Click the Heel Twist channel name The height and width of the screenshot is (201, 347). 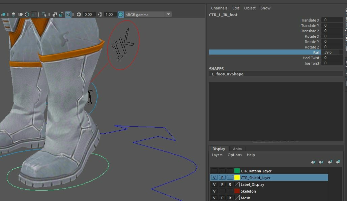(x=311, y=58)
